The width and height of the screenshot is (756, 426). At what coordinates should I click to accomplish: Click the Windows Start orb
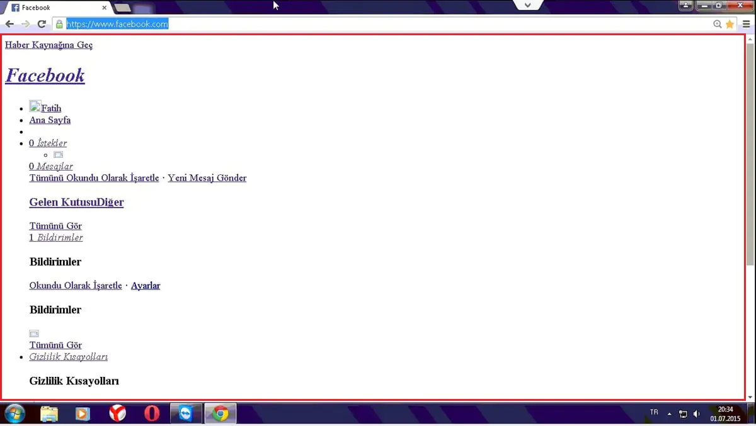(x=14, y=413)
